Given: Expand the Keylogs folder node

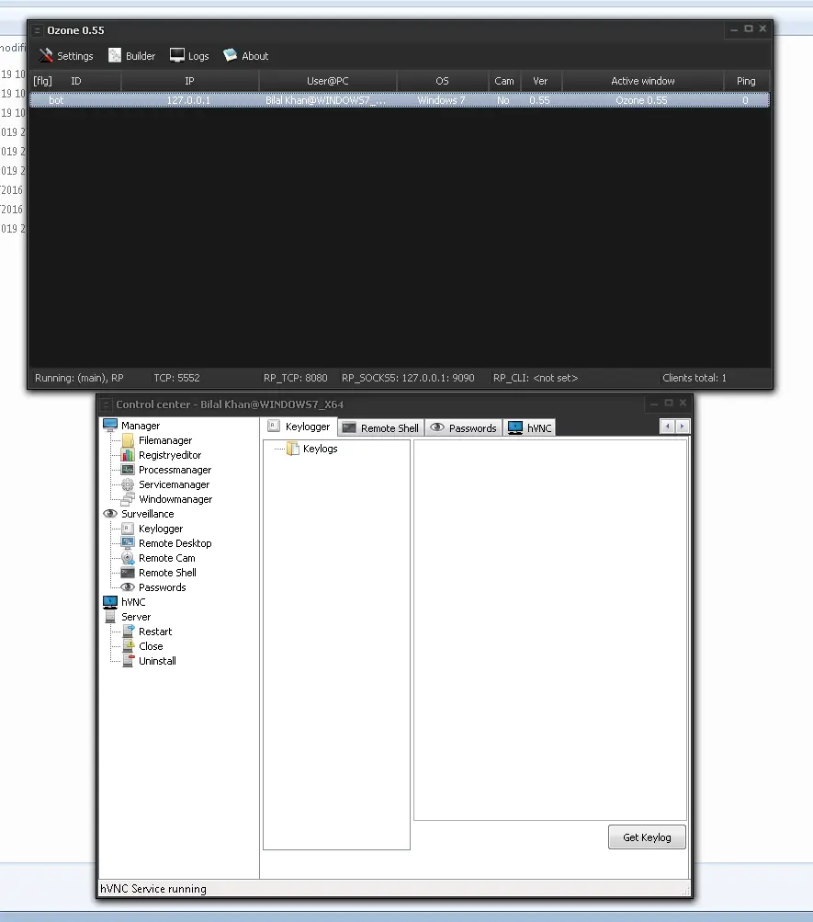Looking at the screenshot, I should pos(320,449).
